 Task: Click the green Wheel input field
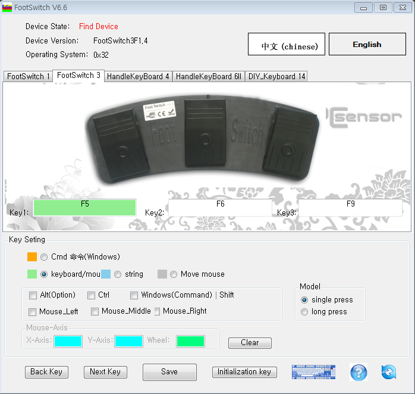[191, 341]
